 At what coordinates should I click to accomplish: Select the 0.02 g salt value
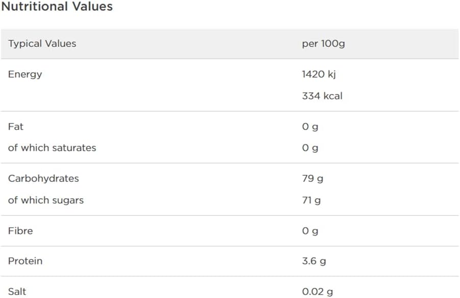click(x=318, y=291)
